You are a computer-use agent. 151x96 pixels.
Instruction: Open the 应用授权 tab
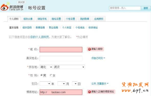click(99, 19)
